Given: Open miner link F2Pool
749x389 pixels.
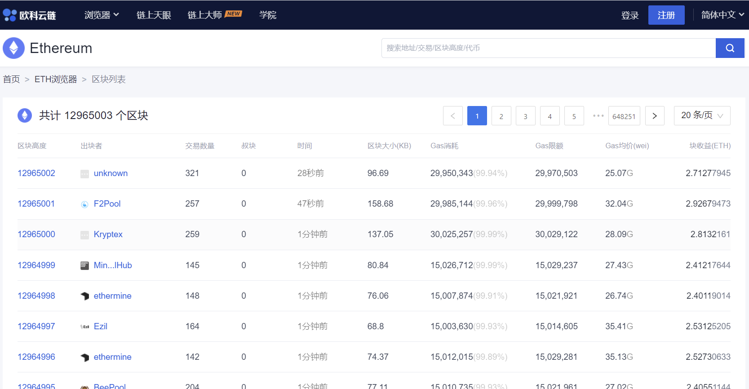Looking at the screenshot, I should [x=107, y=203].
